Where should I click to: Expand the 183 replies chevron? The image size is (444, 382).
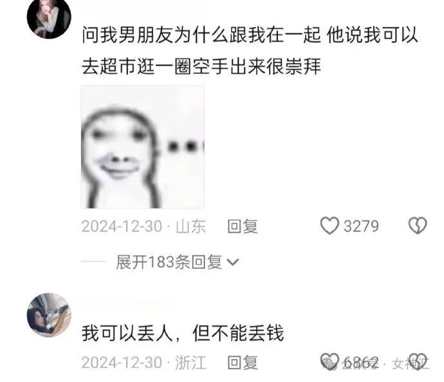[233, 262]
